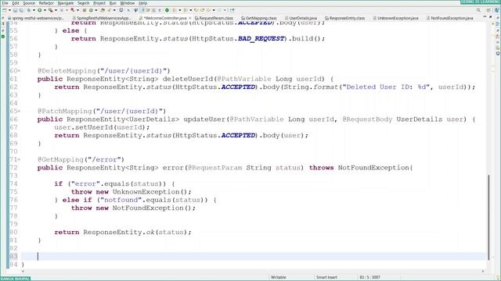Open ResponseEntity.class editor tab
Viewport: 501px width, 281px height.
(344, 18)
